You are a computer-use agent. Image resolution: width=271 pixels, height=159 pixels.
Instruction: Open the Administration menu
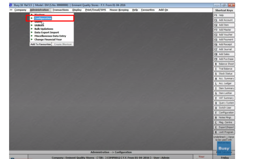(x=39, y=10)
